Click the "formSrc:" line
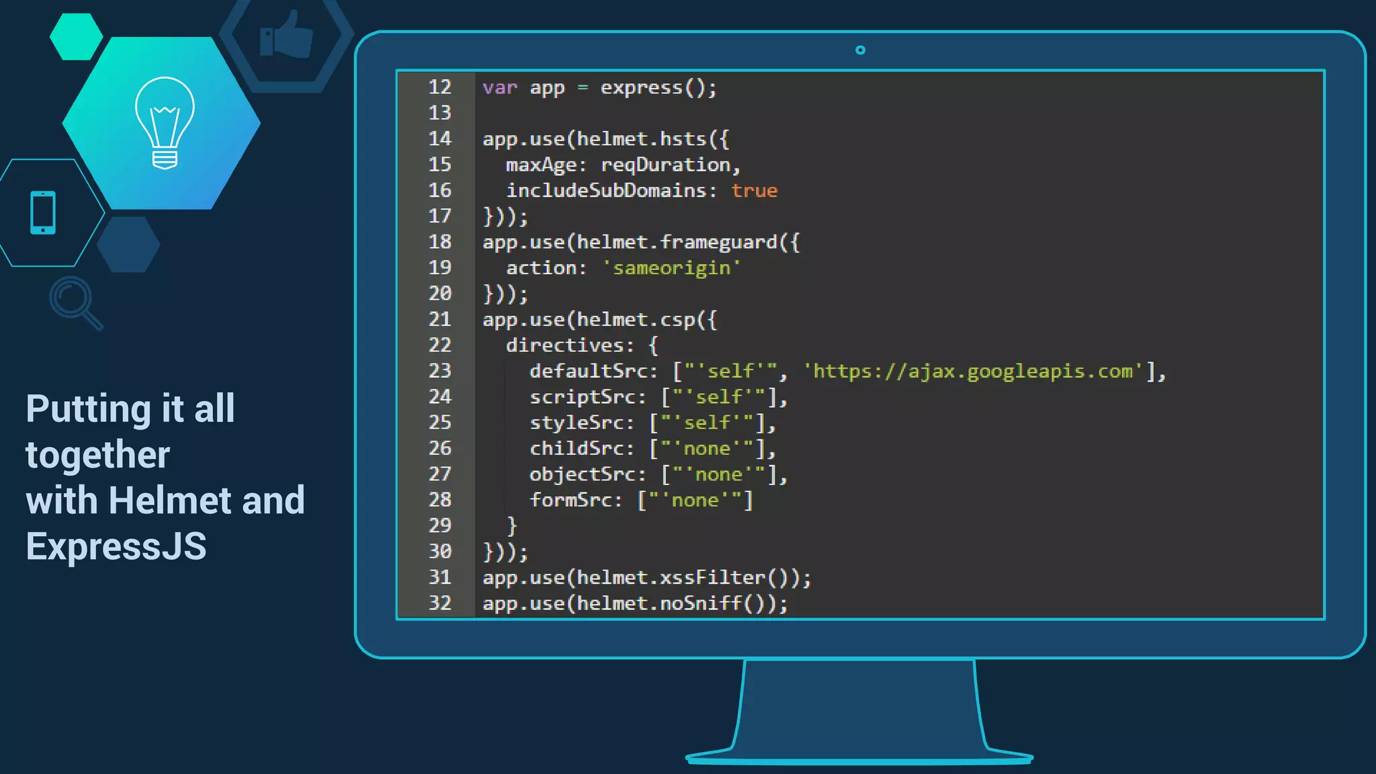 tap(641, 501)
